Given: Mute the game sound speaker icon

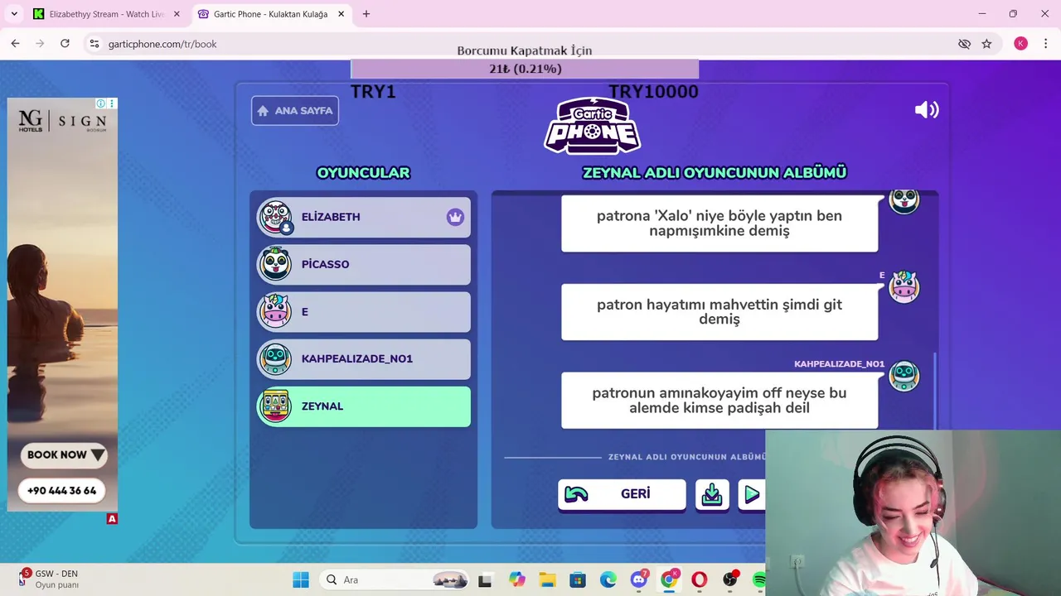Looking at the screenshot, I should (927, 110).
